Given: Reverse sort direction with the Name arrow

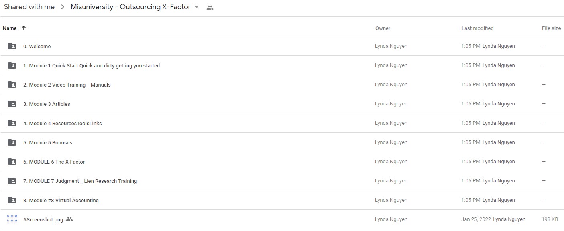Looking at the screenshot, I should click(24, 28).
